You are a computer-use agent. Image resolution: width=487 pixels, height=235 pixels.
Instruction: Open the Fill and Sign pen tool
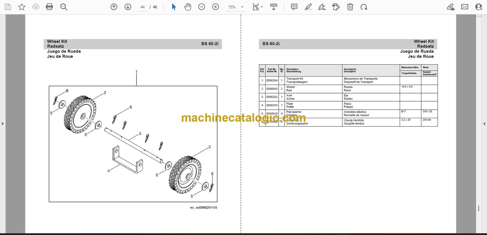point(322,7)
